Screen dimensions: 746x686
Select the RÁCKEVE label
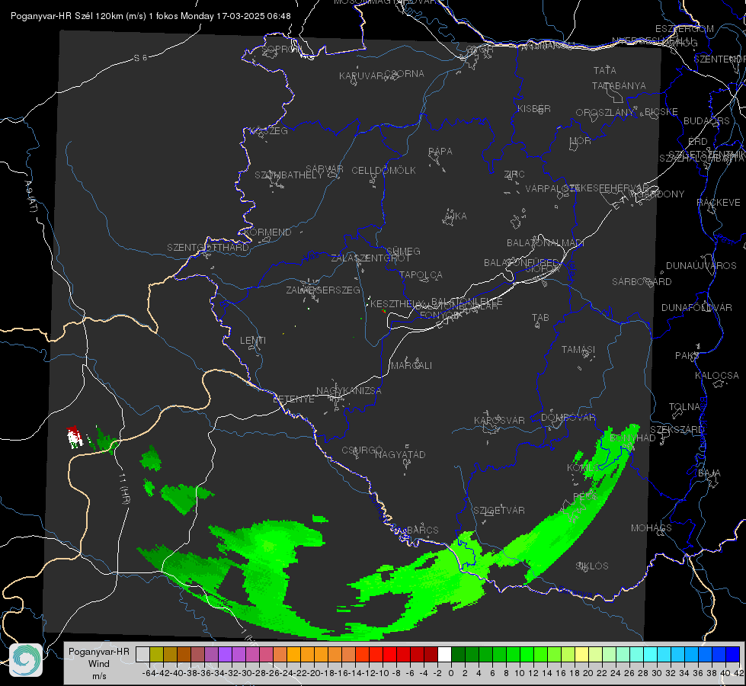719,203
